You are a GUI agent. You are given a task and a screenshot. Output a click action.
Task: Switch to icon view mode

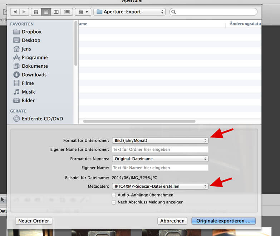(x=36, y=12)
